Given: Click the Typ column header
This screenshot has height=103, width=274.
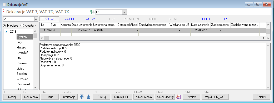Looking at the screenshot, I should click(53, 25).
